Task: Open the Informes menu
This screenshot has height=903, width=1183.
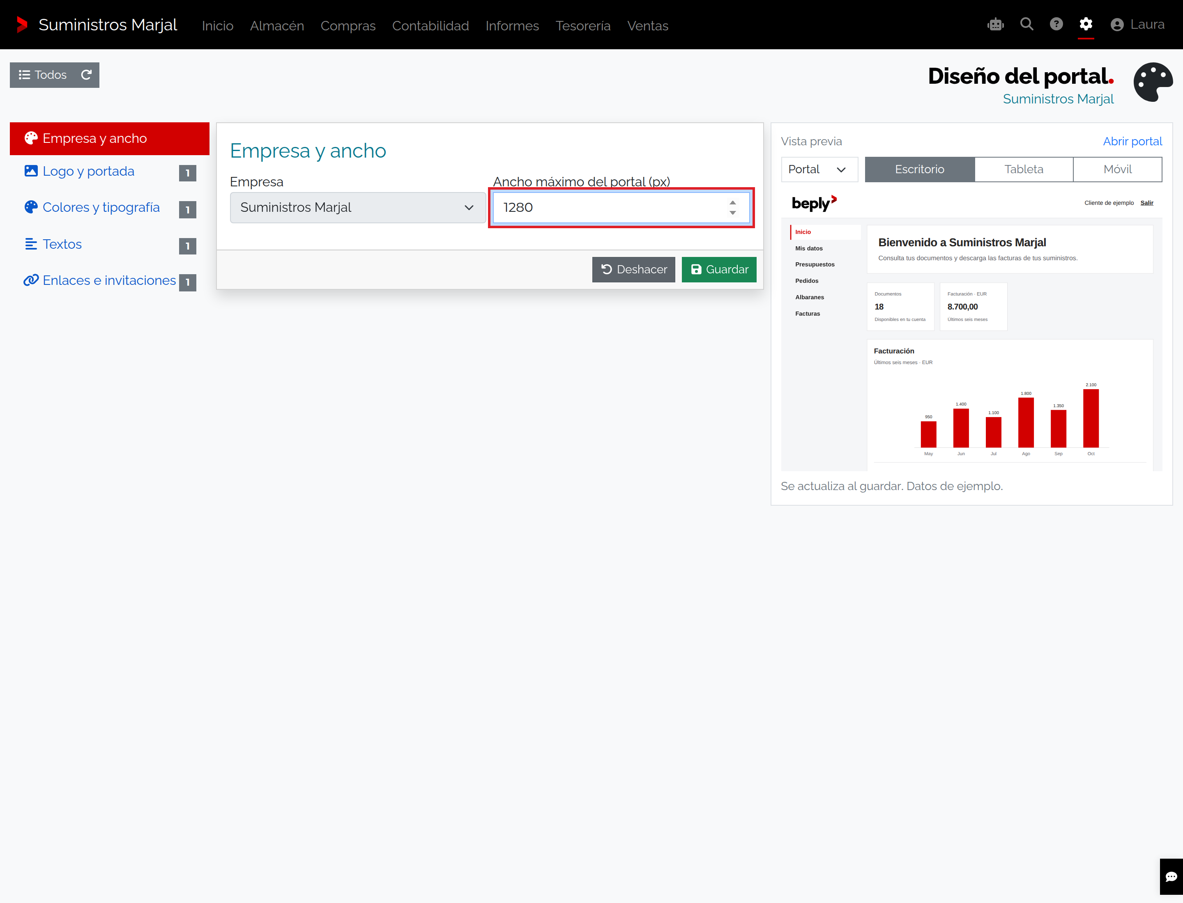Action: tap(512, 26)
